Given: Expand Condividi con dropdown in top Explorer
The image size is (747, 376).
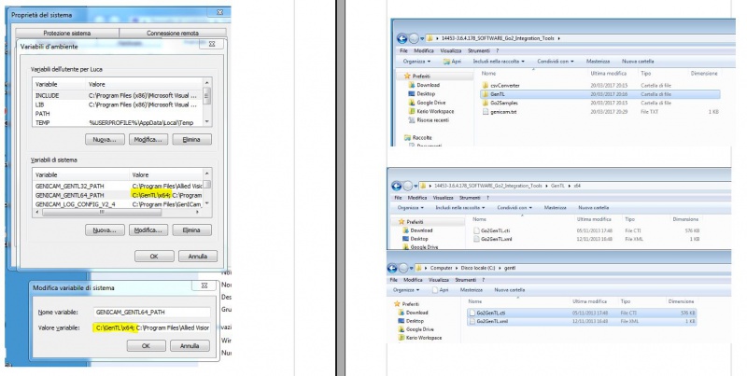Looking at the screenshot, I should pyautogui.click(x=556, y=62).
